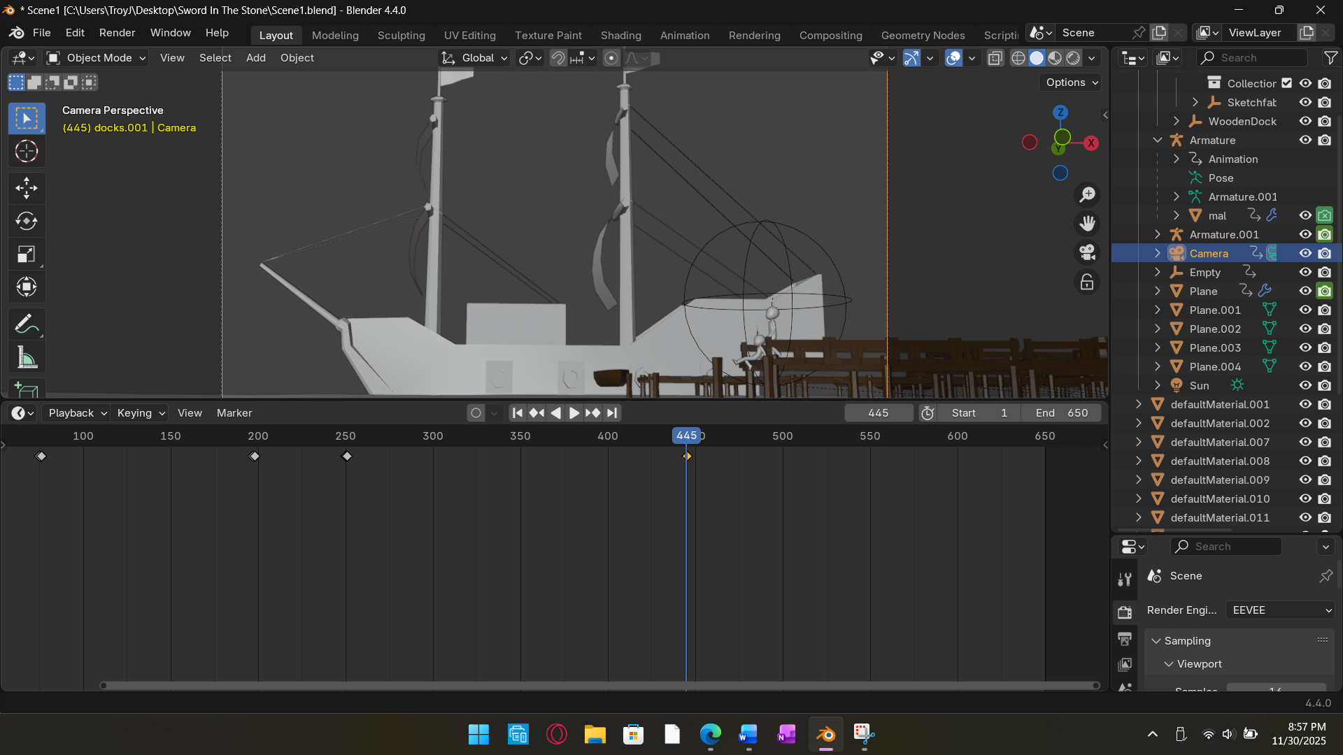Image resolution: width=1343 pixels, height=755 pixels.
Task: Switch to wireframe viewport shading
Action: point(1018,58)
